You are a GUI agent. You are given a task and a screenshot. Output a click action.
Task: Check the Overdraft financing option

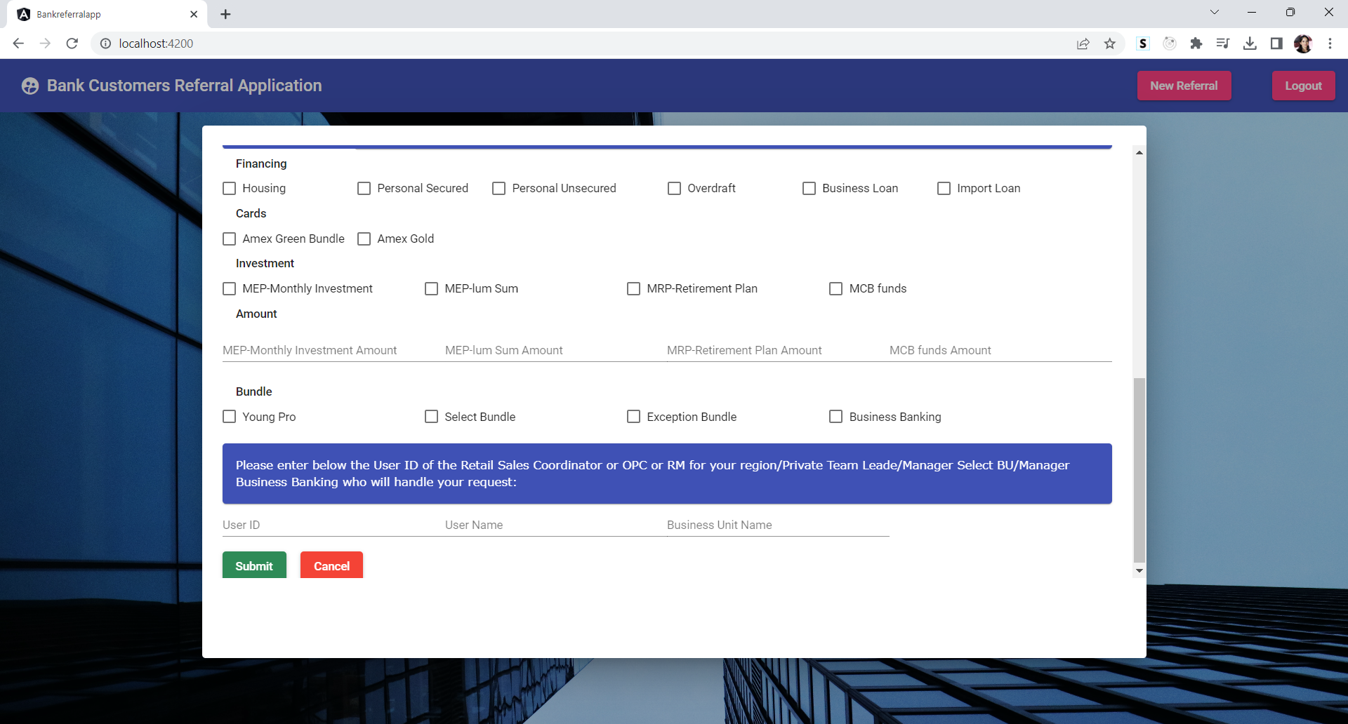point(674,188)
